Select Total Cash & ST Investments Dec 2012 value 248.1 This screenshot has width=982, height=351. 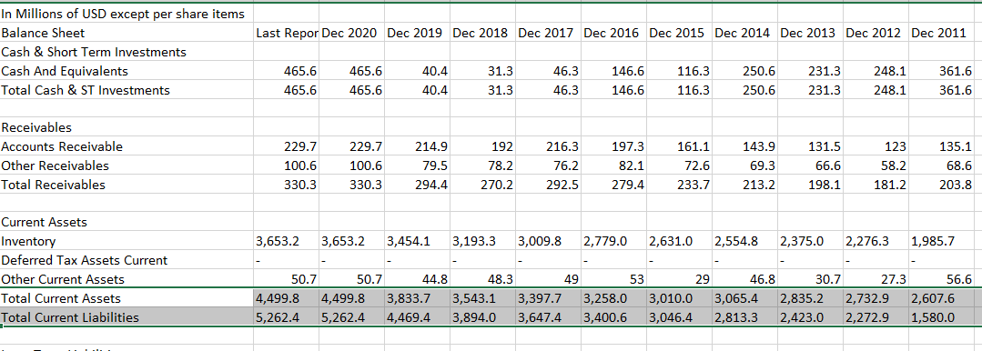(875, 90)
